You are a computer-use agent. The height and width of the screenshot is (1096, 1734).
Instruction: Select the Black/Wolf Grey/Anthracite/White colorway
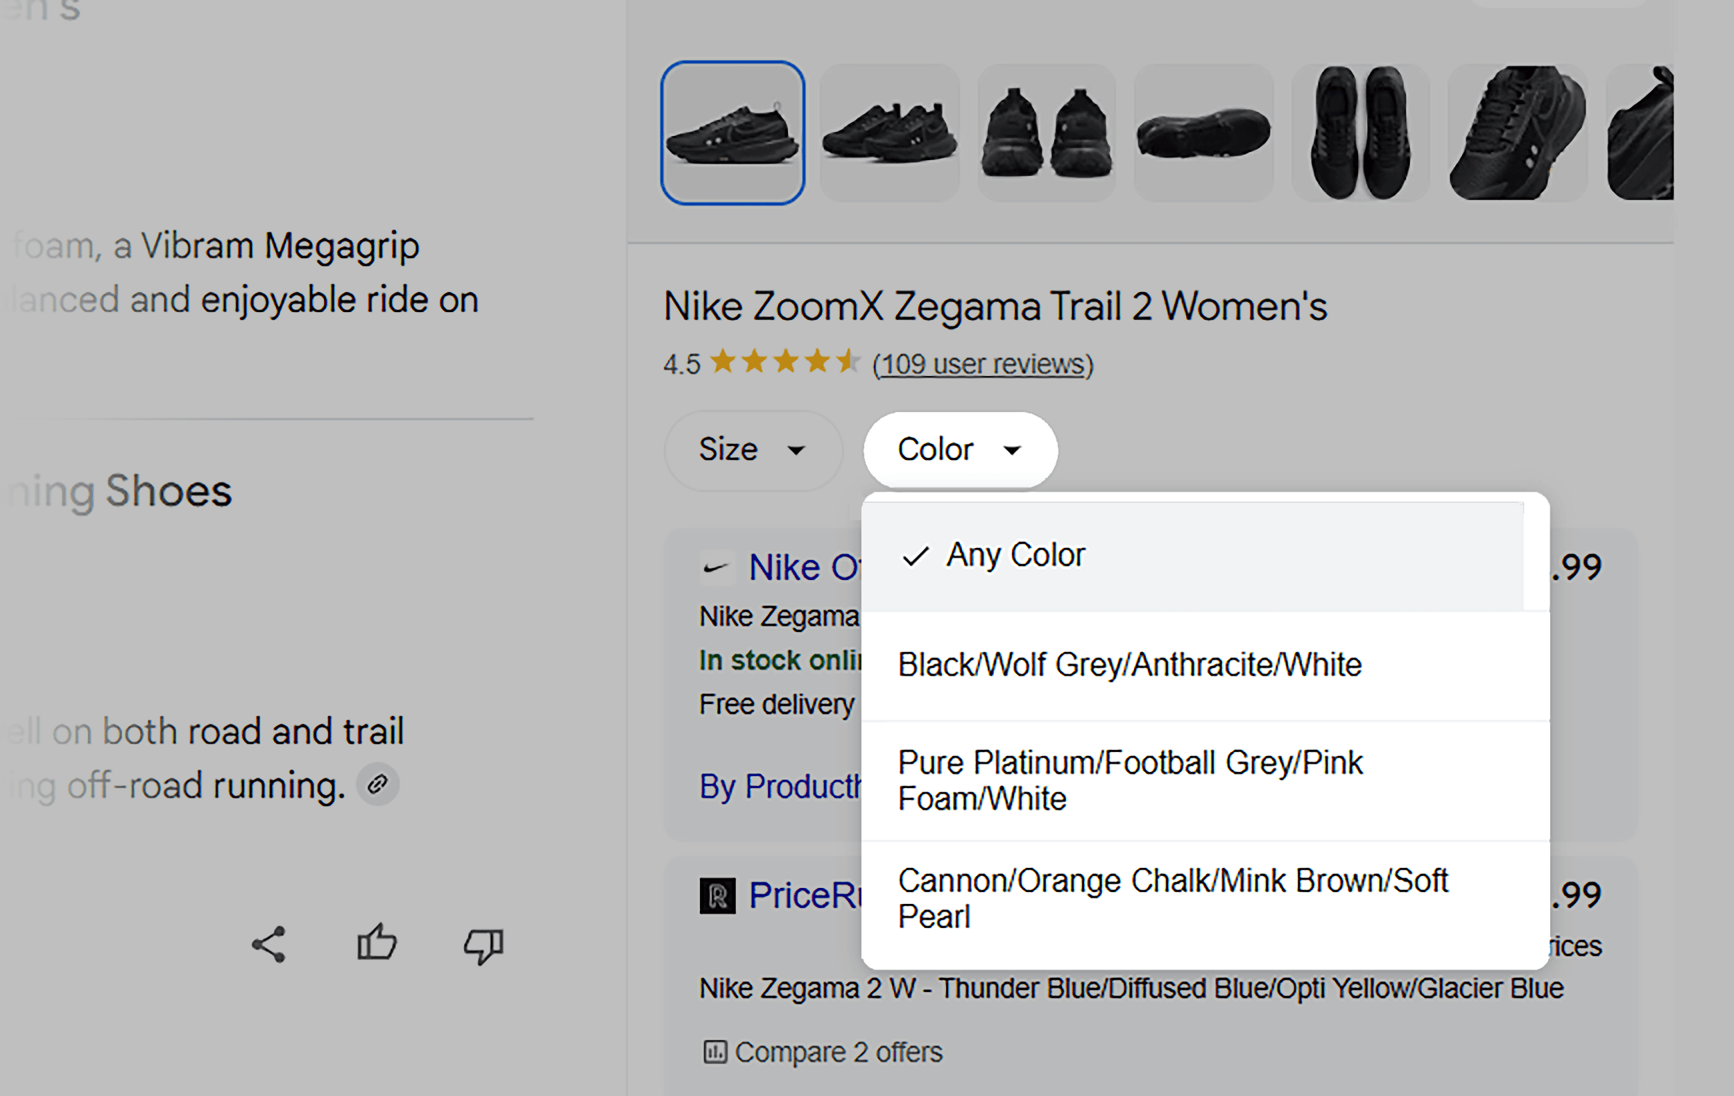(1129, 664)
